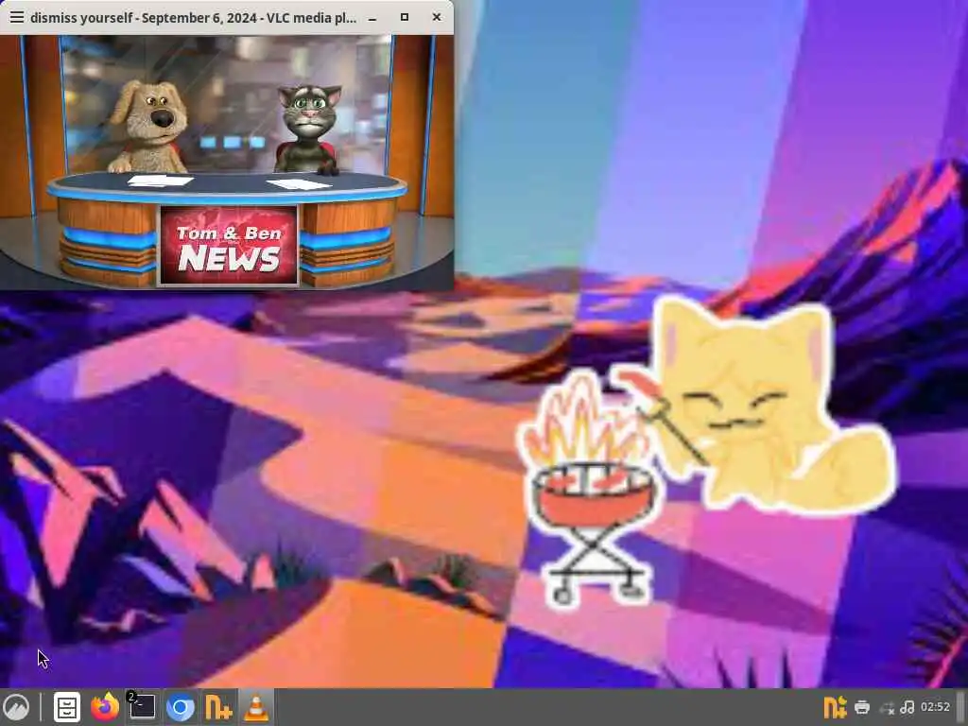The width and height of the screenshot is (968, 726).
Task: Open the printer tray icon
Action: pos(862,707)
